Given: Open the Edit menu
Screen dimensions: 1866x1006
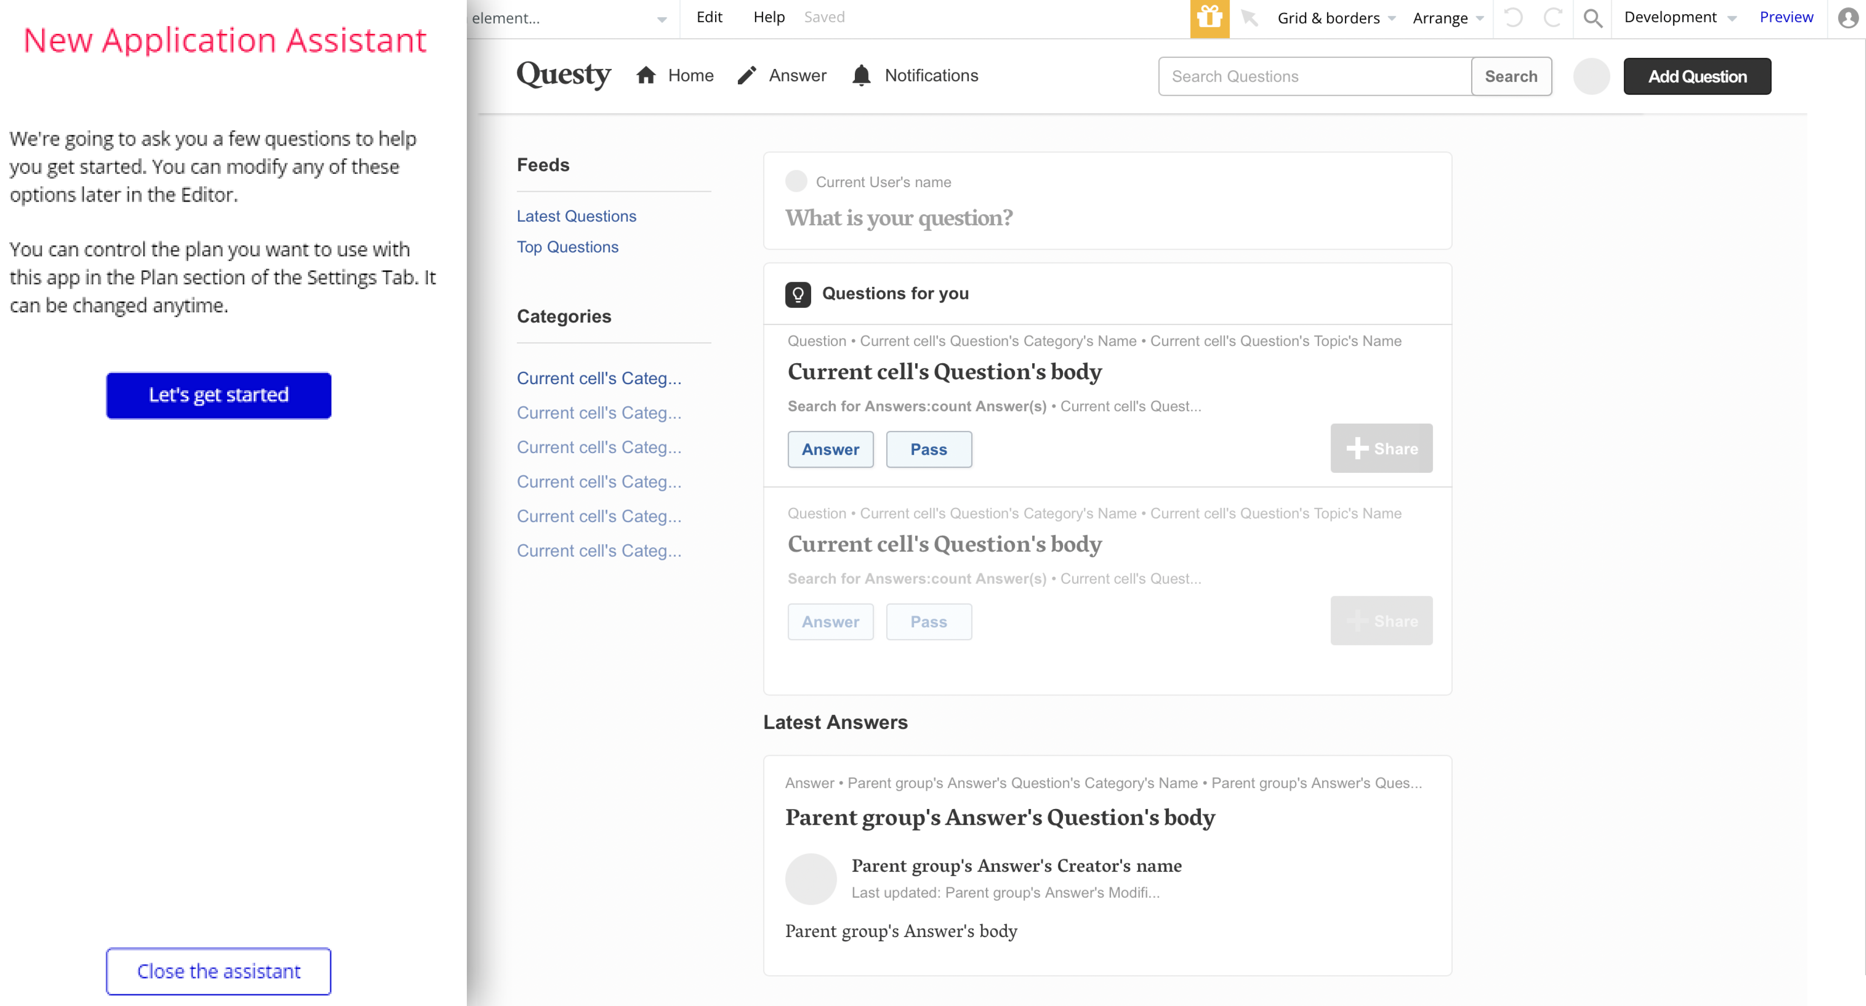Looking at the screenshot, I should coord(708,18).
